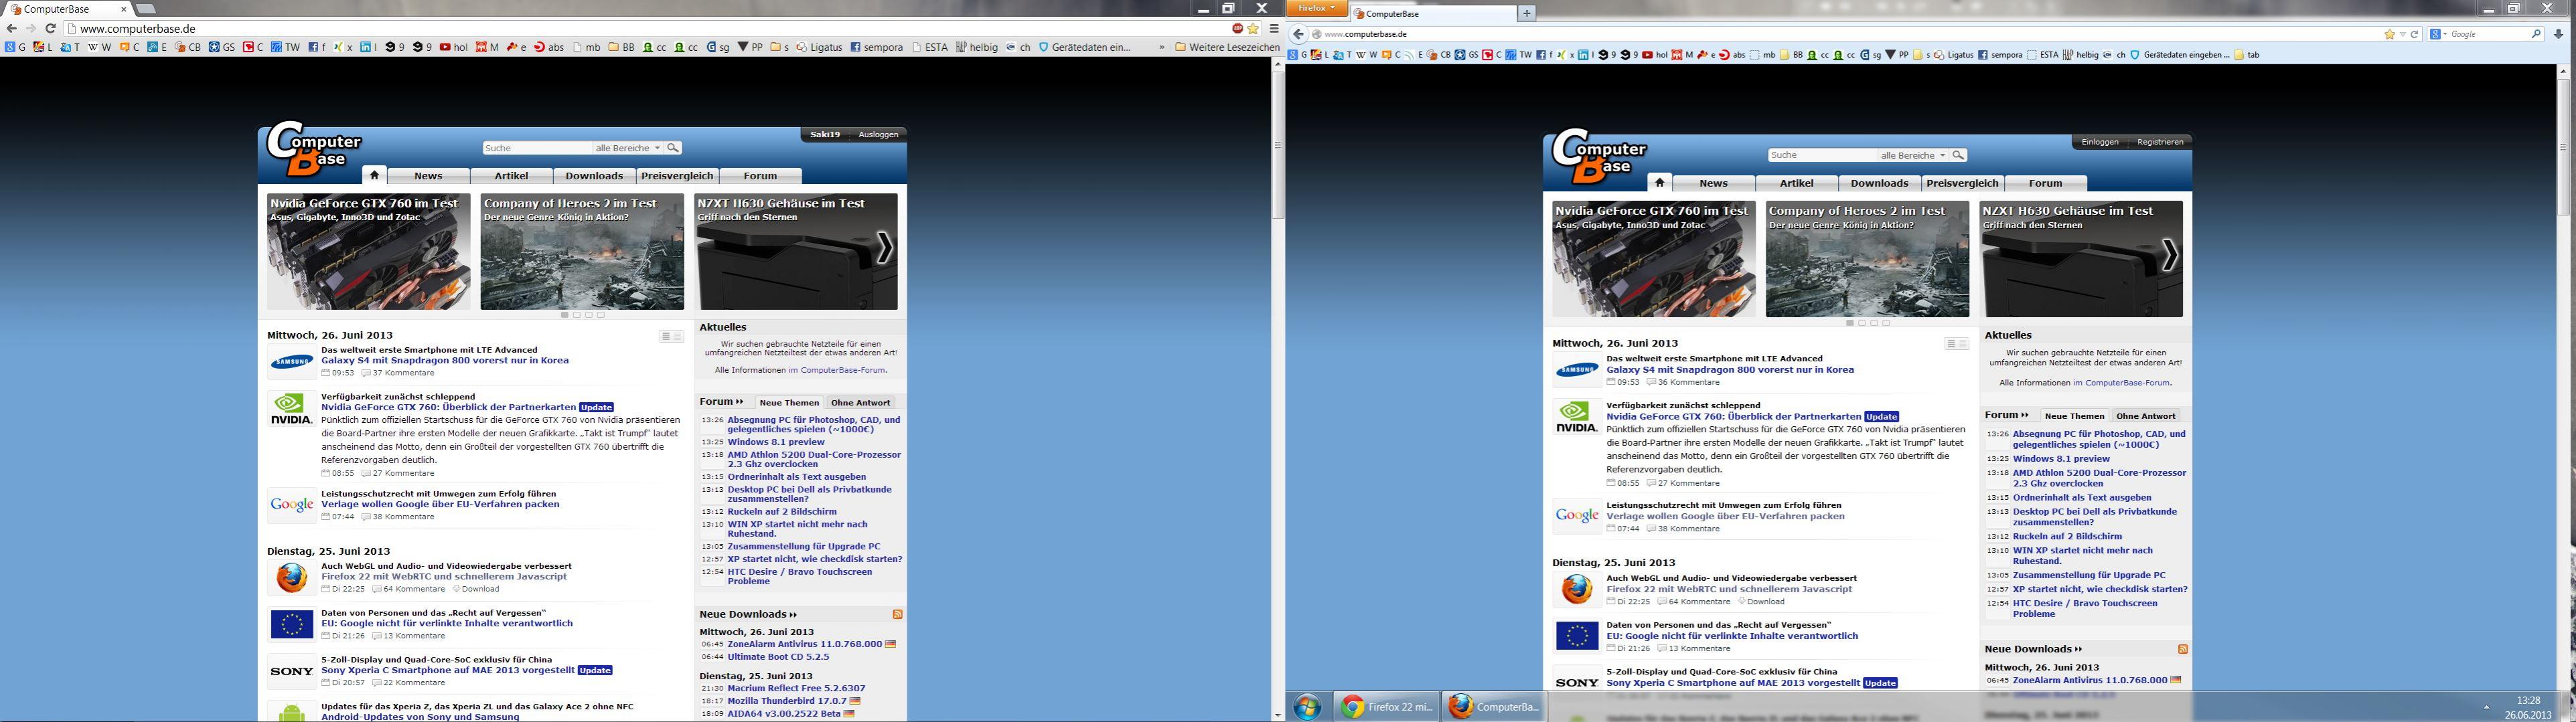Open the 'alle Bereiche' dropdown in Chrome
The width and height of the screenshot is (2576, 722).
(x=628, y=148)
